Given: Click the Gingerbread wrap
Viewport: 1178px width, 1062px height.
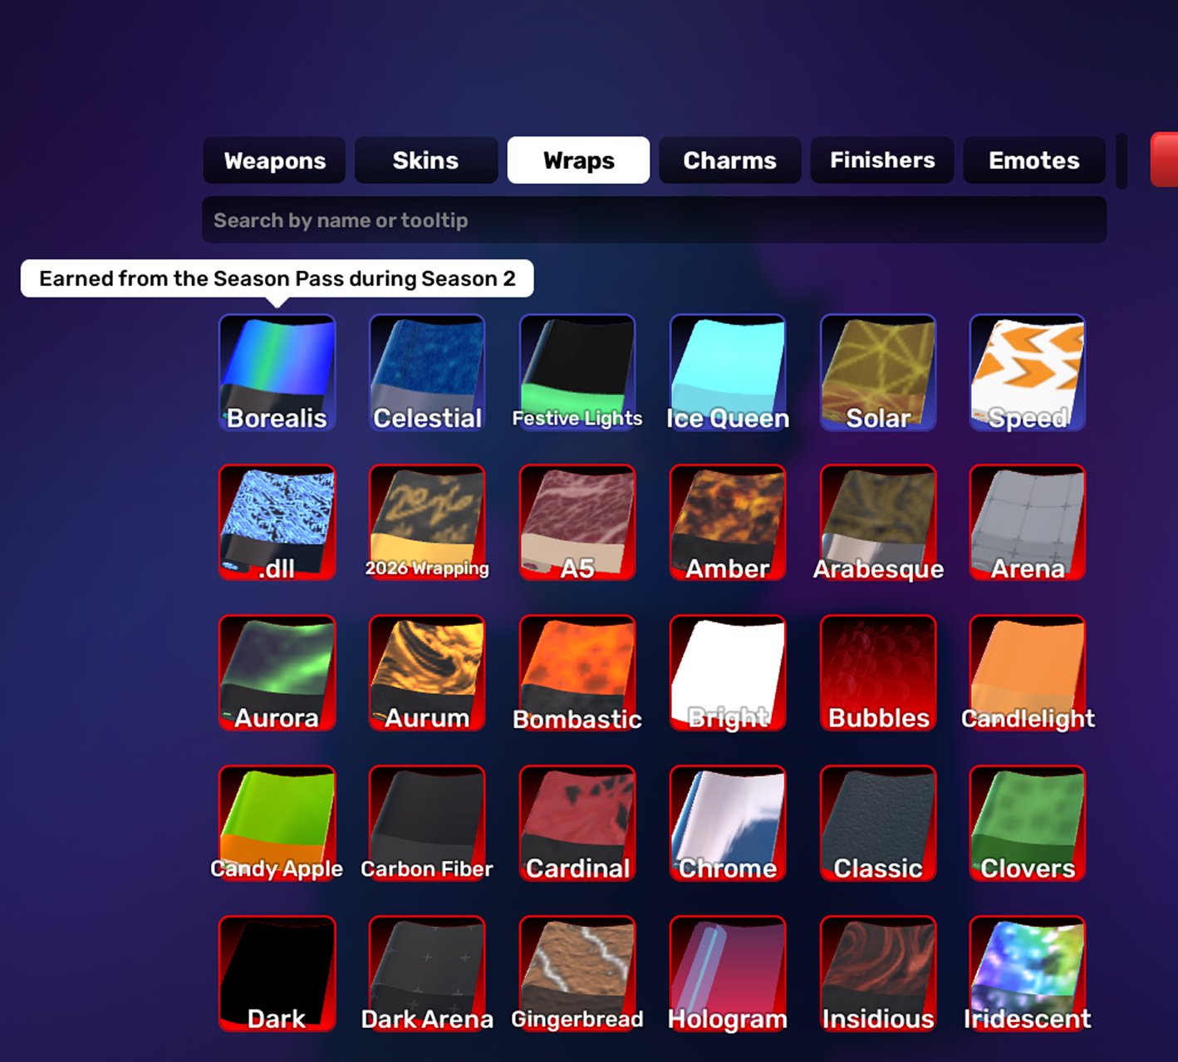Looking at the screenshot, I should pyautogui.click(x=577, y=974).
